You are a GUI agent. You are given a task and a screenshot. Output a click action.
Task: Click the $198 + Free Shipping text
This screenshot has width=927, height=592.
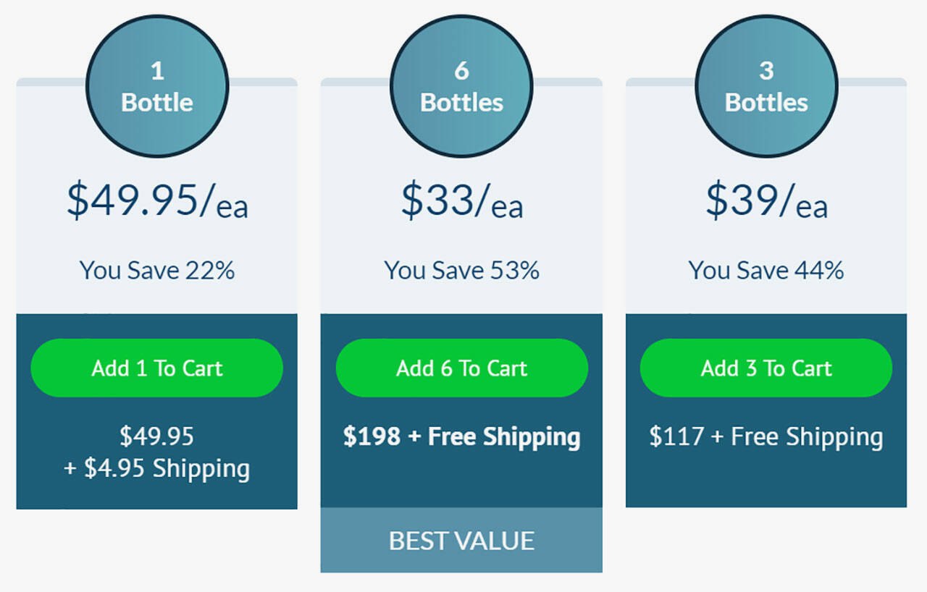[461, 437]
